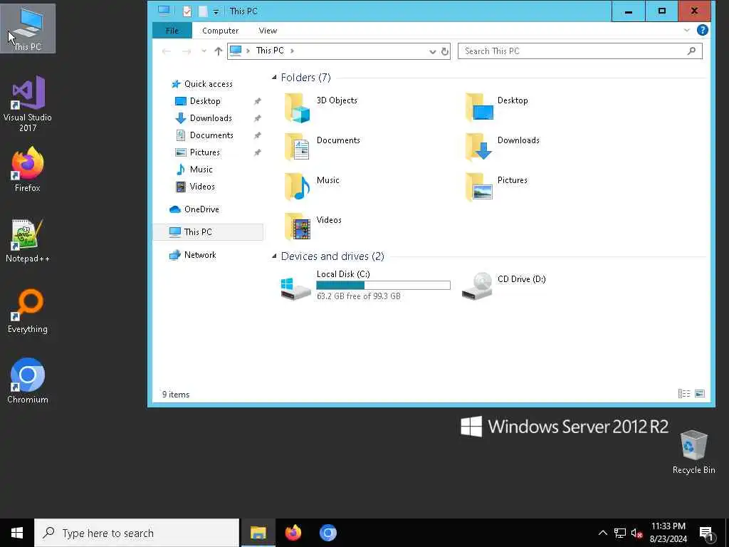The height and width of the screenshot is (547, 729).
Task: Select This PC desktop icon
Action: (28, 28)
